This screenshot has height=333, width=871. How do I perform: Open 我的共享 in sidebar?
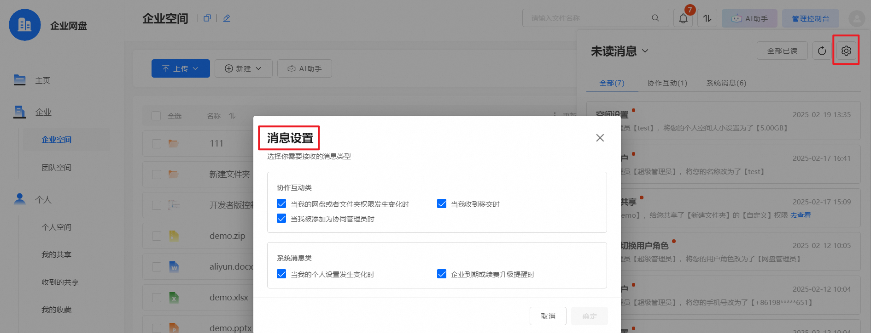56,255
